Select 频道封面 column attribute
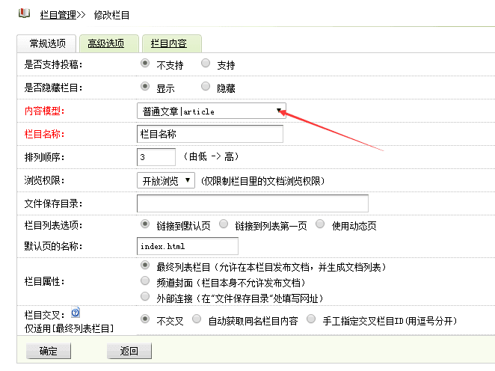Viewport: 495px width, 371px height. [x=145, y=282]
